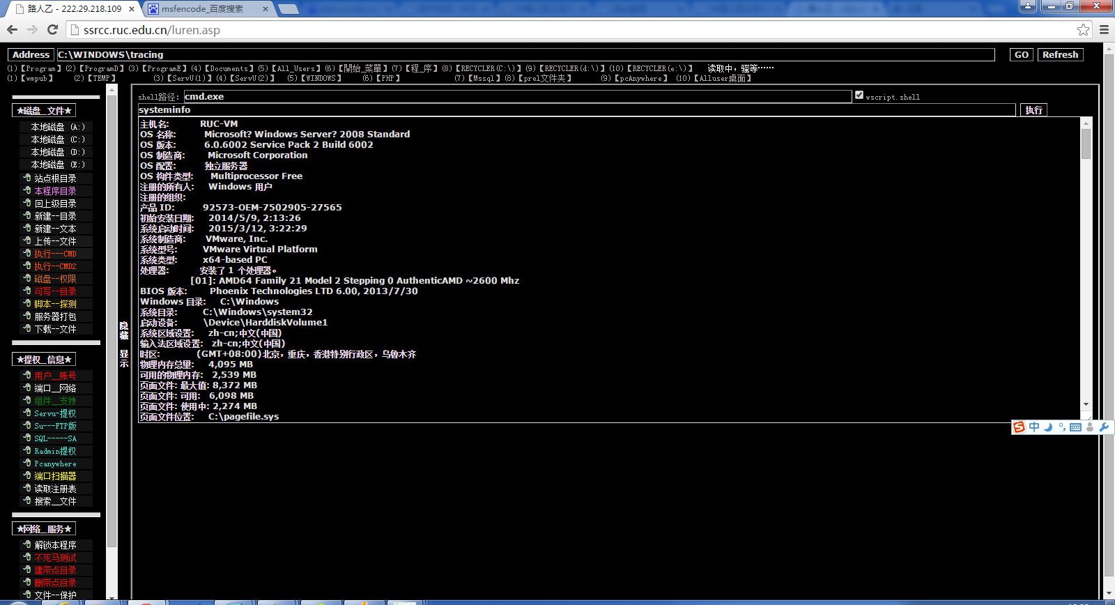The image size is (1115, 605).
Task: Click mouse icon beside 站点根目录
Action: coord(27,178)
